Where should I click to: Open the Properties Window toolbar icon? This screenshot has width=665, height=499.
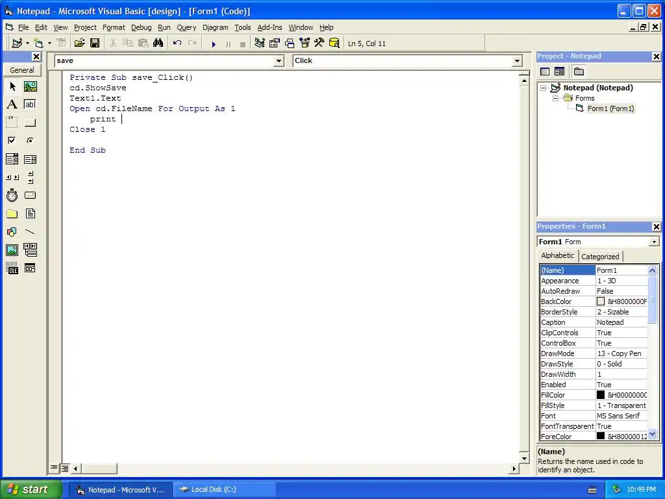(275, 43)
